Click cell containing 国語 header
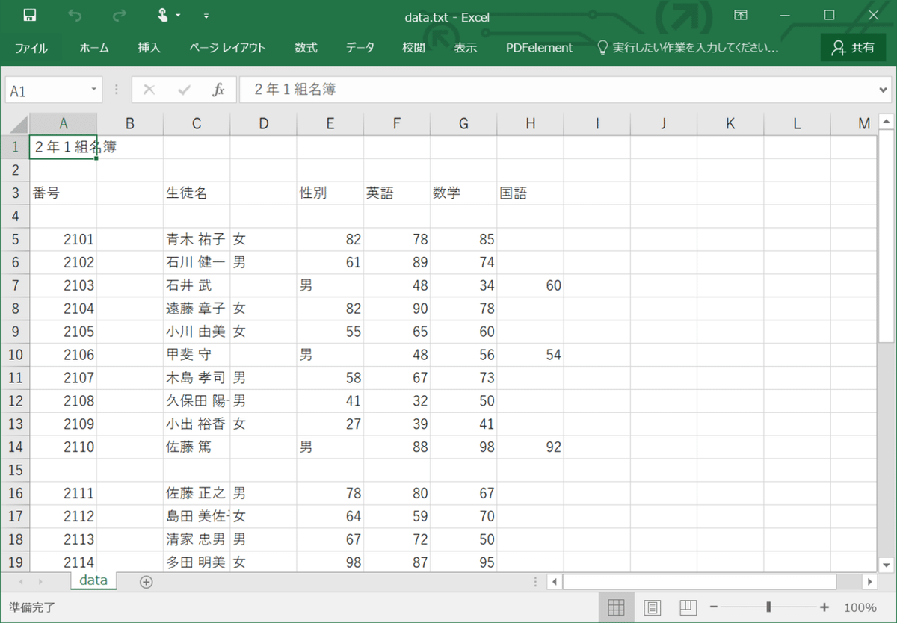This screenshot has height=623, width=897. (x=530, y=193)
